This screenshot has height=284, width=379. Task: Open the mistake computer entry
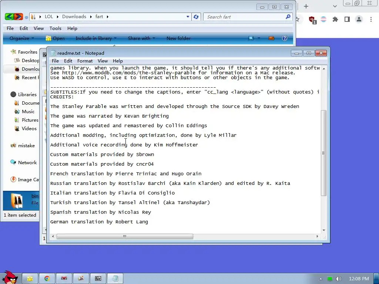coord(23,145)
